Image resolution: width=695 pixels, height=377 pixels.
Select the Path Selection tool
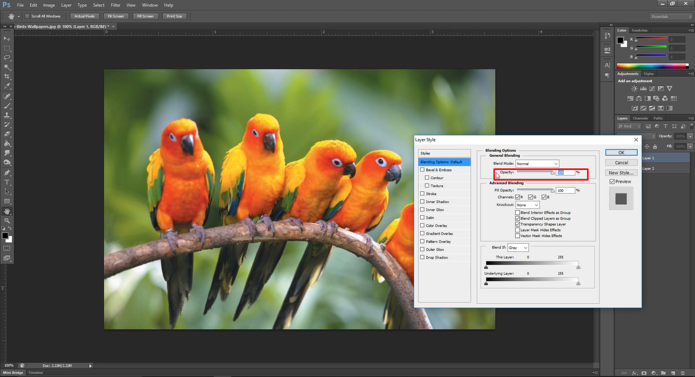pyautogui.click(x=7, y=192)
